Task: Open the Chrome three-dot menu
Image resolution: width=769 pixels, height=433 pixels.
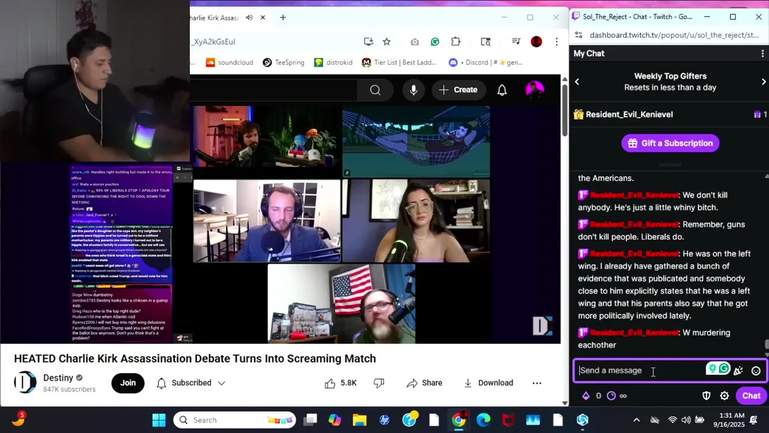Action: click(557, 41)
